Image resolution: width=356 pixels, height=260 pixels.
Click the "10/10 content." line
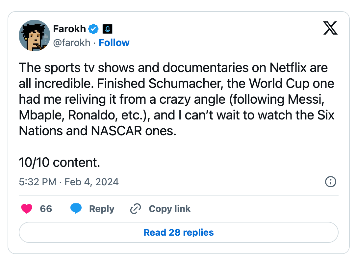pos(60,162)
